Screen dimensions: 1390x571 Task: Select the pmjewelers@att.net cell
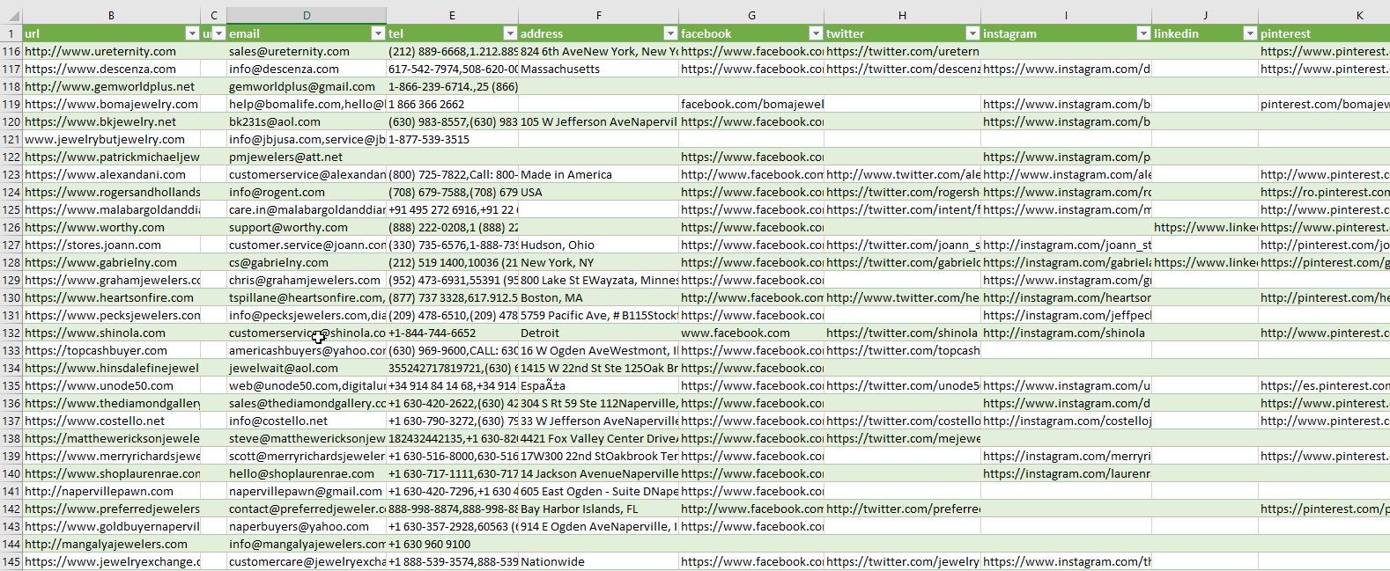click(x=307, y=157)
